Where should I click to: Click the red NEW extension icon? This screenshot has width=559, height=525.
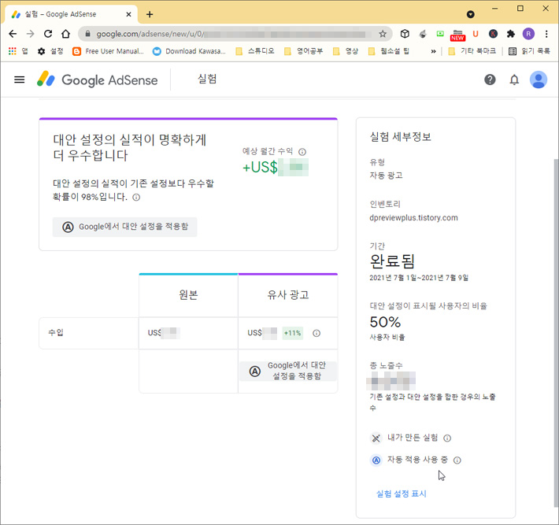(x=457, y=35)
